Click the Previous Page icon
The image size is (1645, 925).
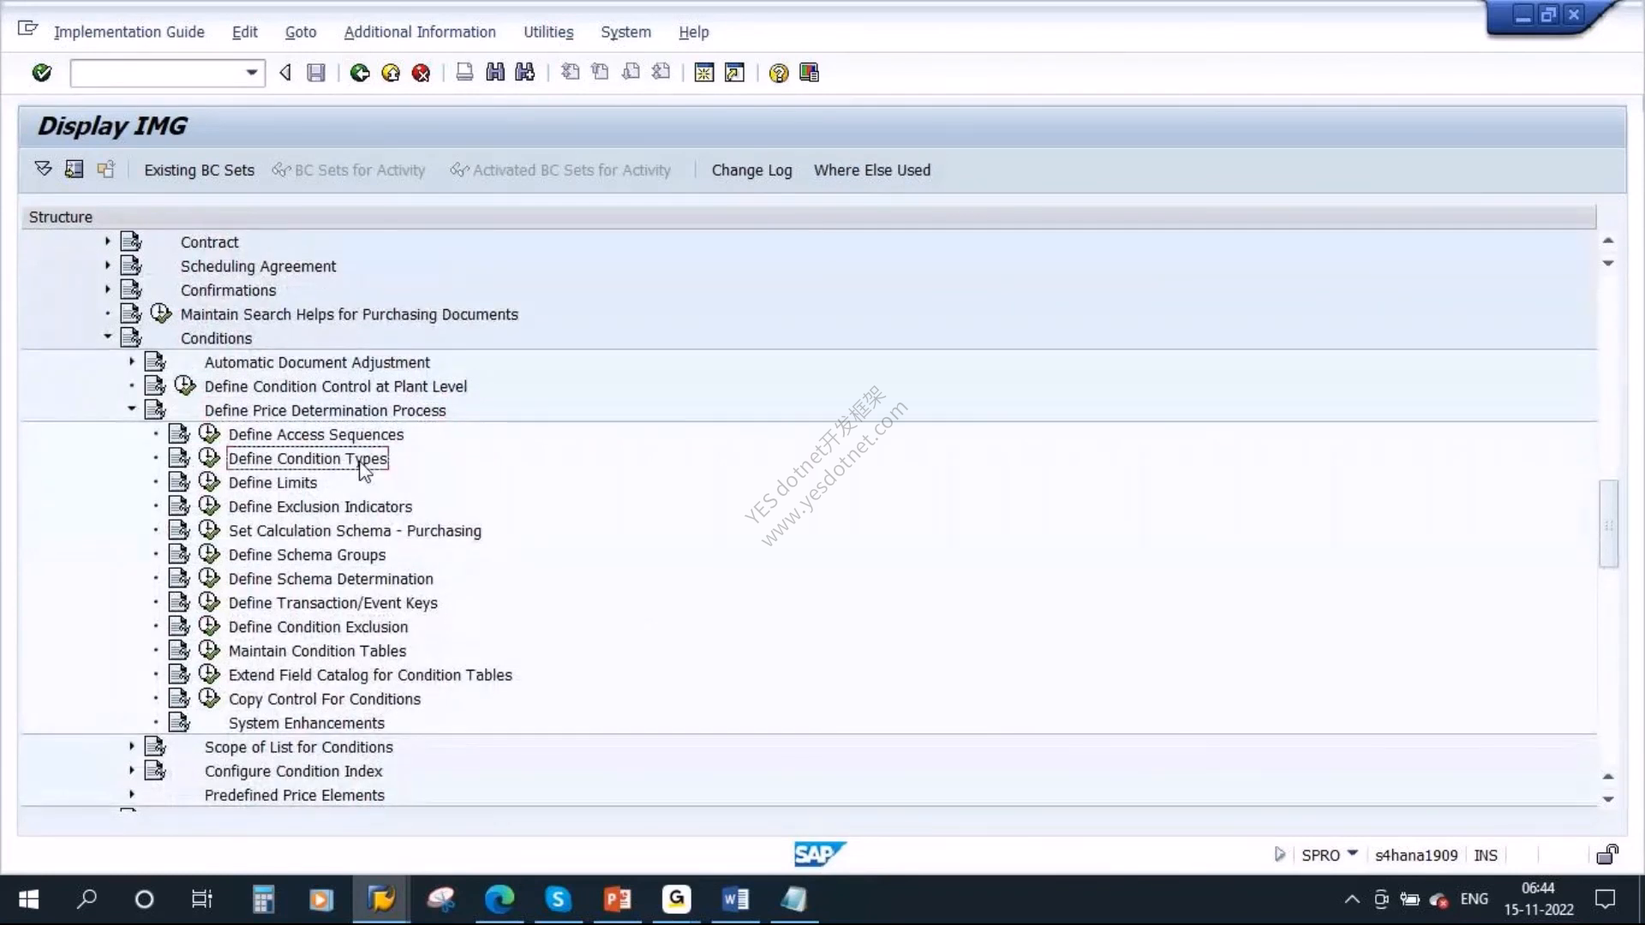coord(600,73)
